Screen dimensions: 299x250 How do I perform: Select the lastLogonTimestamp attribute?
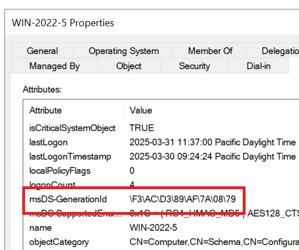point(161,156)
